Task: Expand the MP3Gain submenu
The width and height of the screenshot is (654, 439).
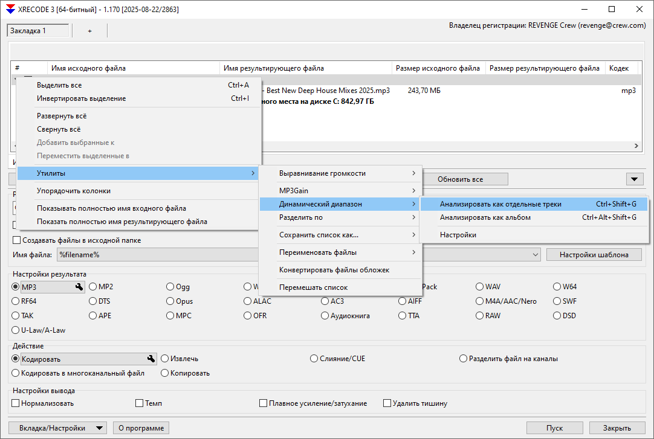Action: 340,191
